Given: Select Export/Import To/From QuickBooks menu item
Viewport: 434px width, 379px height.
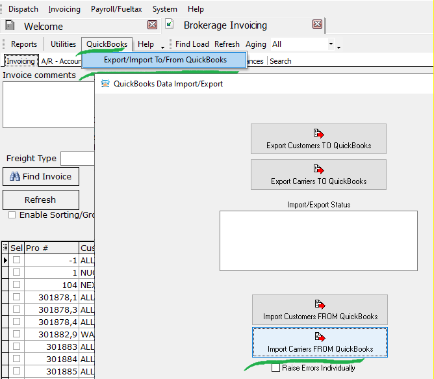Looking at the screenshot, I should (165, 60).
